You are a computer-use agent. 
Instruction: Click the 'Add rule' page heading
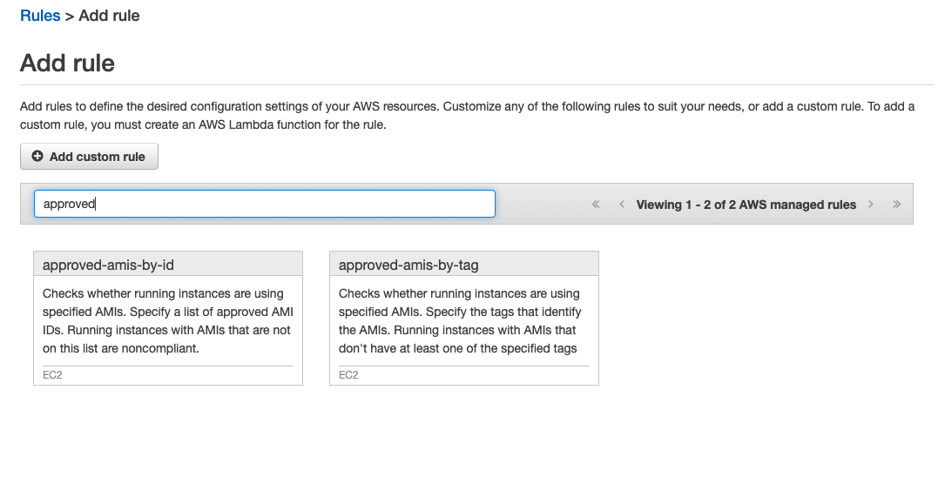click(68, 64)
